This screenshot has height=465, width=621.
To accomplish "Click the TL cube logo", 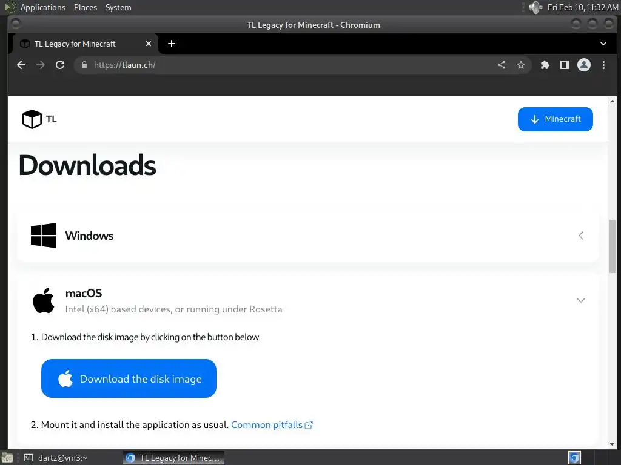I will (32, 119).
